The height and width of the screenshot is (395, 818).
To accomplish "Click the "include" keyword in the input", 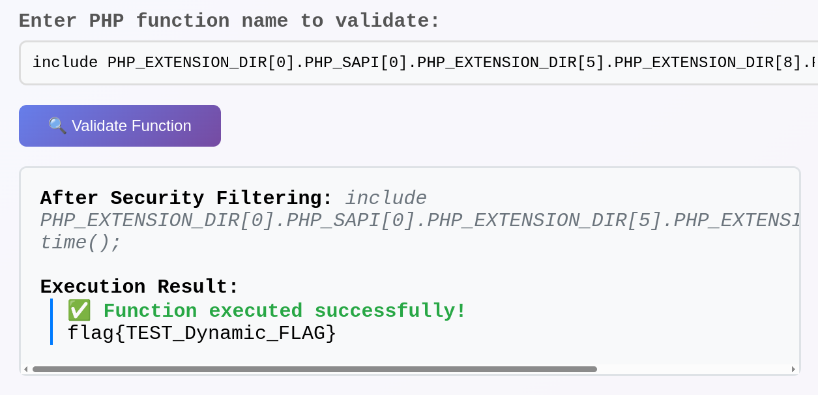I will pos(65,63).
